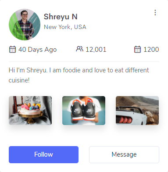
Task: Click the 40 Days Ago label
Action: click(37, 50)
